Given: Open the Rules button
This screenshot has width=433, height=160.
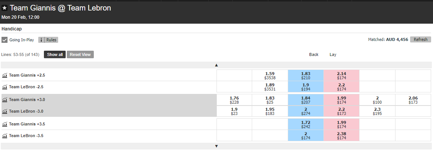Looking at the screenshot, I should click(x=51, y=40).
